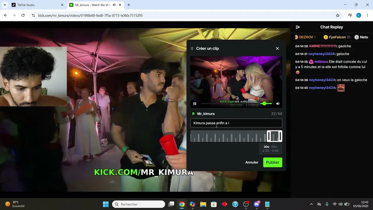Image resolution: width=373 pixels, height=210 pixels.
Task: Click the battery tray icon
Action: [x=347, y=204]
